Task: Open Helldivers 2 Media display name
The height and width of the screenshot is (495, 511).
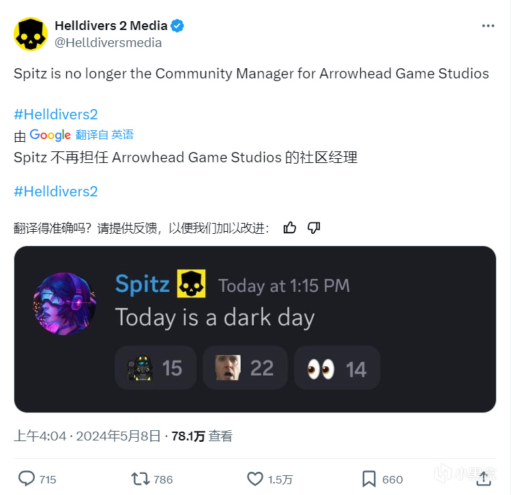Action: [111, 26]
